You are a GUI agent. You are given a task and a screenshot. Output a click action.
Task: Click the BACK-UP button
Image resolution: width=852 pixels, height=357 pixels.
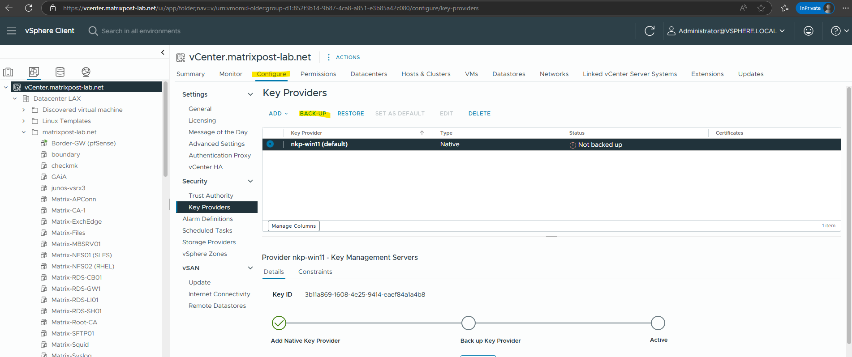tap(313, 114)
